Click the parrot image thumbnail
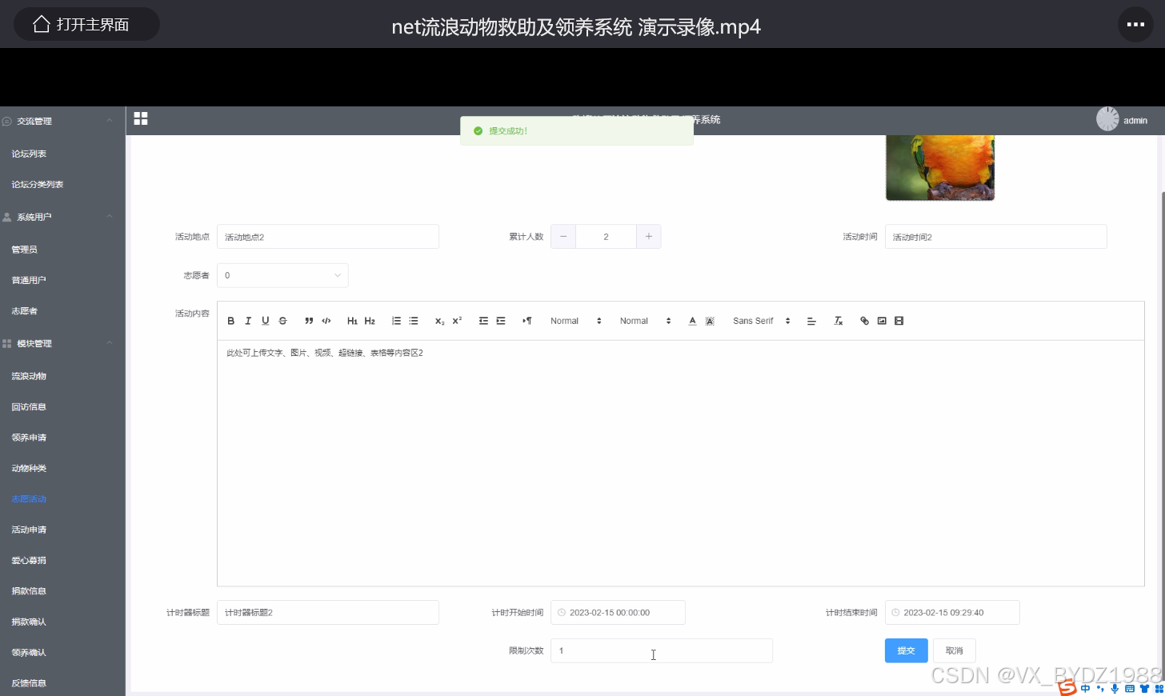Screen dimensions: 1165x696 940,168
